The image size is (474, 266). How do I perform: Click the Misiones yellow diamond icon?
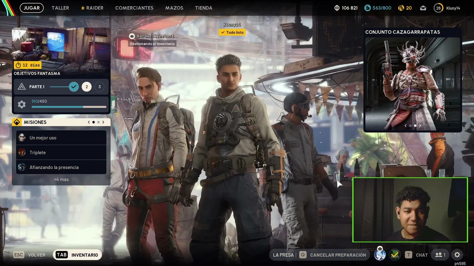coord(17,122)
